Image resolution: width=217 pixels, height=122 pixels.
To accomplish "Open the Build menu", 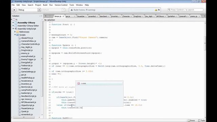I will coord(45,5).
